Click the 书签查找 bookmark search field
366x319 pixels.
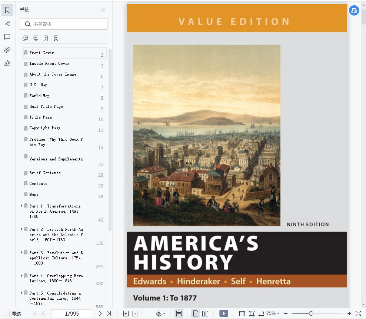click(x=64, y=24)
